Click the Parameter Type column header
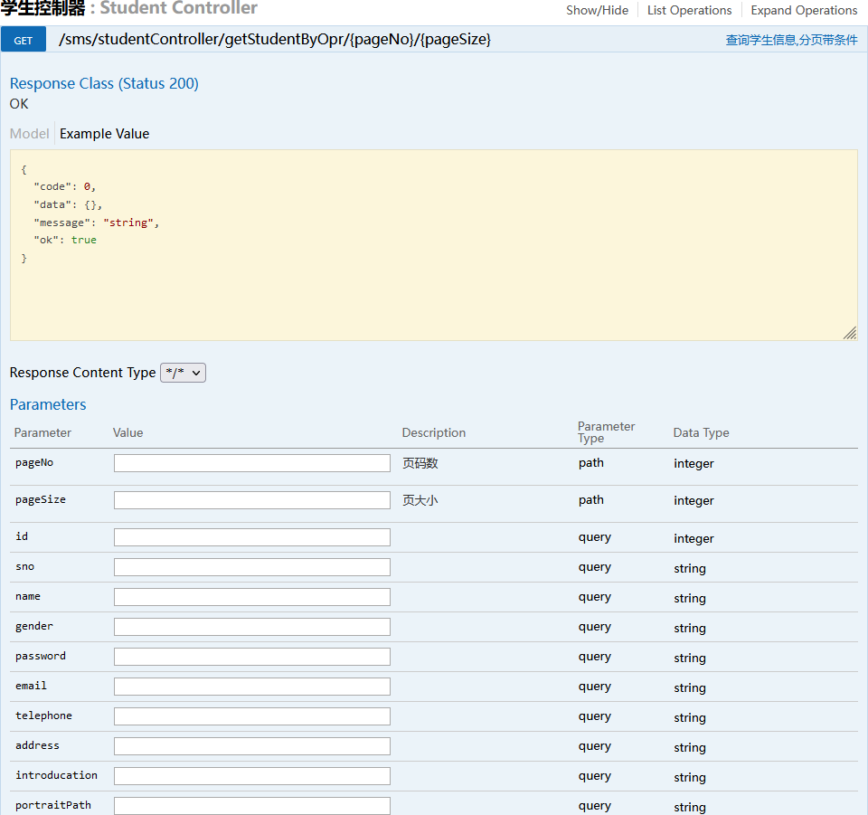The height and width of the screenshot is (815, 868). [x=606, y=431]
